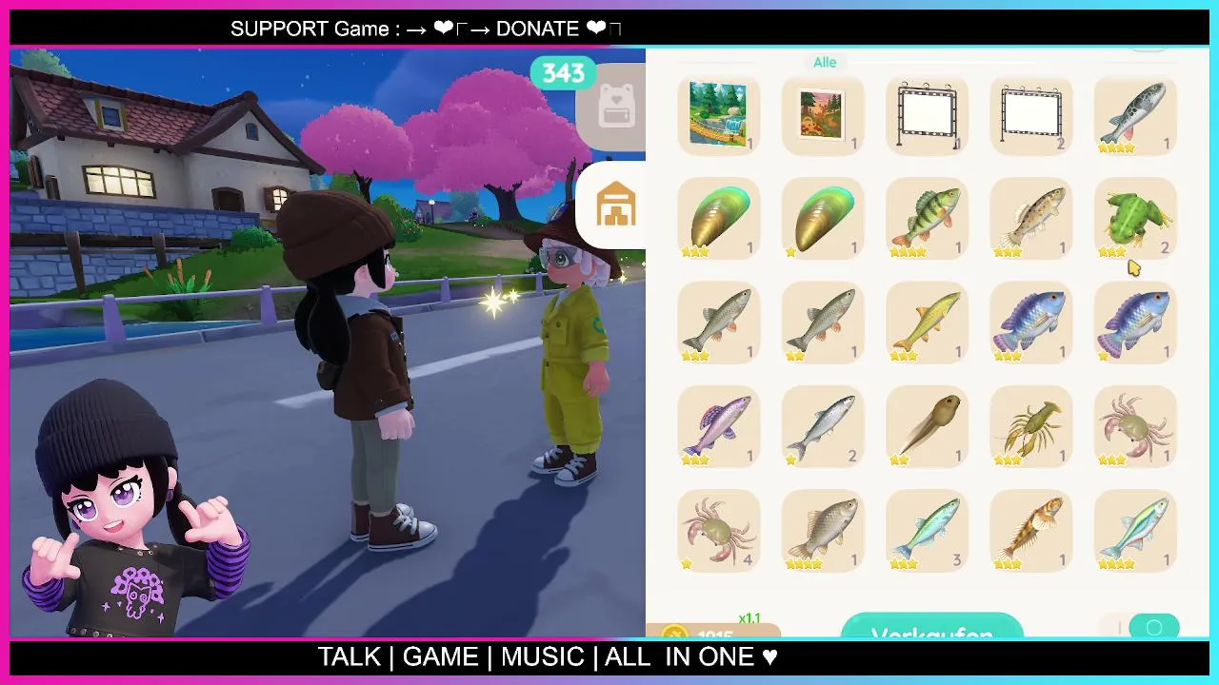The width and height of the screenshot is (1219, 685).
Task: Click the gold coin balance display
Action: [x=712, y=633]
